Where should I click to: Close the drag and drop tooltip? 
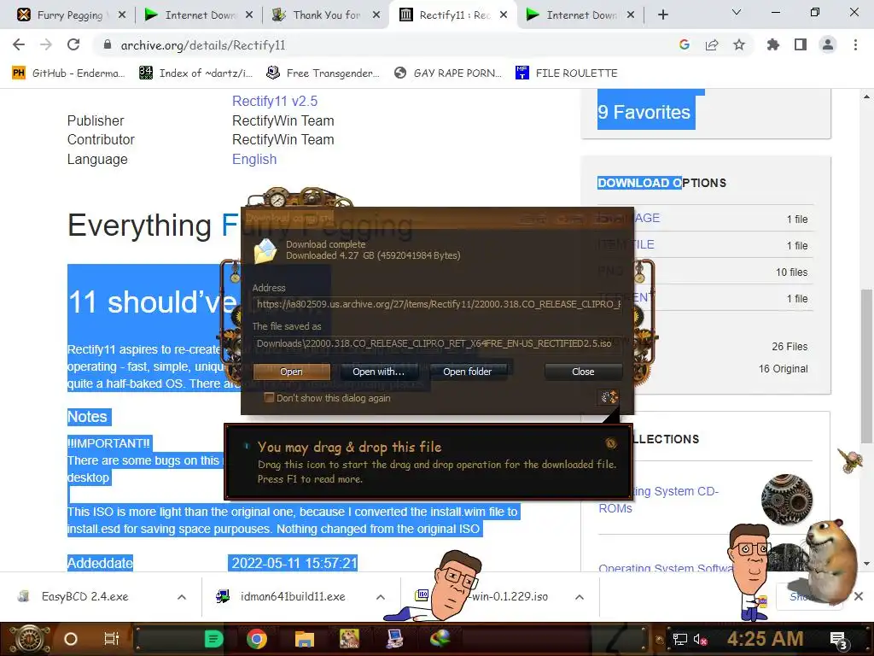pyautogui.click(x=611, y=443)
